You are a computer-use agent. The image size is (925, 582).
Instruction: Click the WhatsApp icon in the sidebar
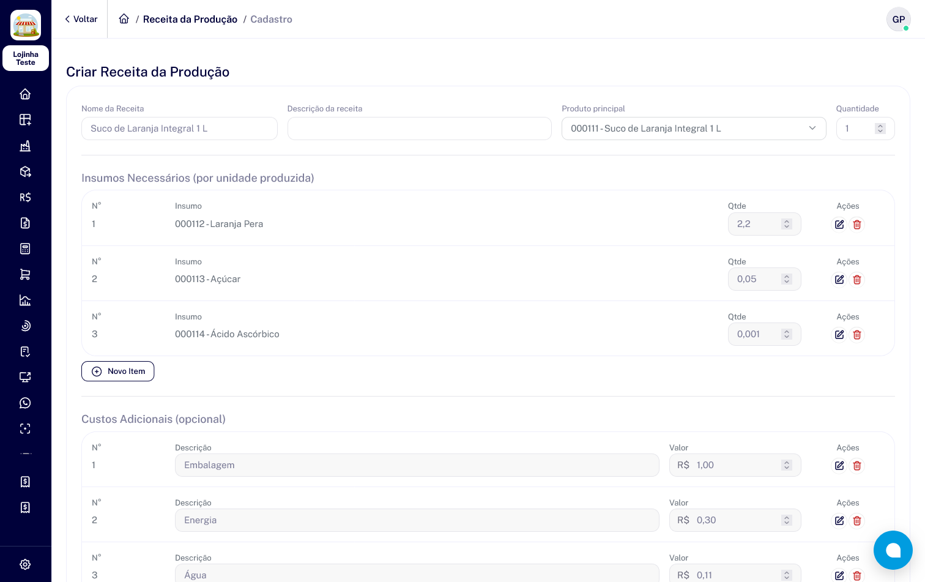tap(25, 403)
